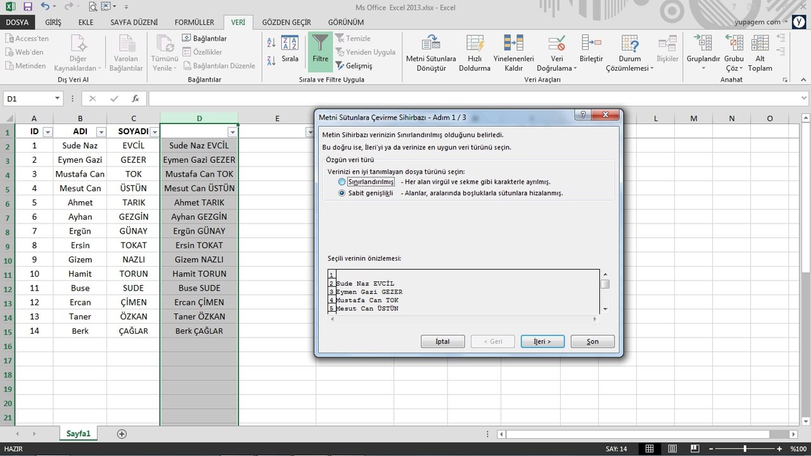Sort ascending with the A-Z icon
Screen dimensions: 811x456
pos(271,43)
